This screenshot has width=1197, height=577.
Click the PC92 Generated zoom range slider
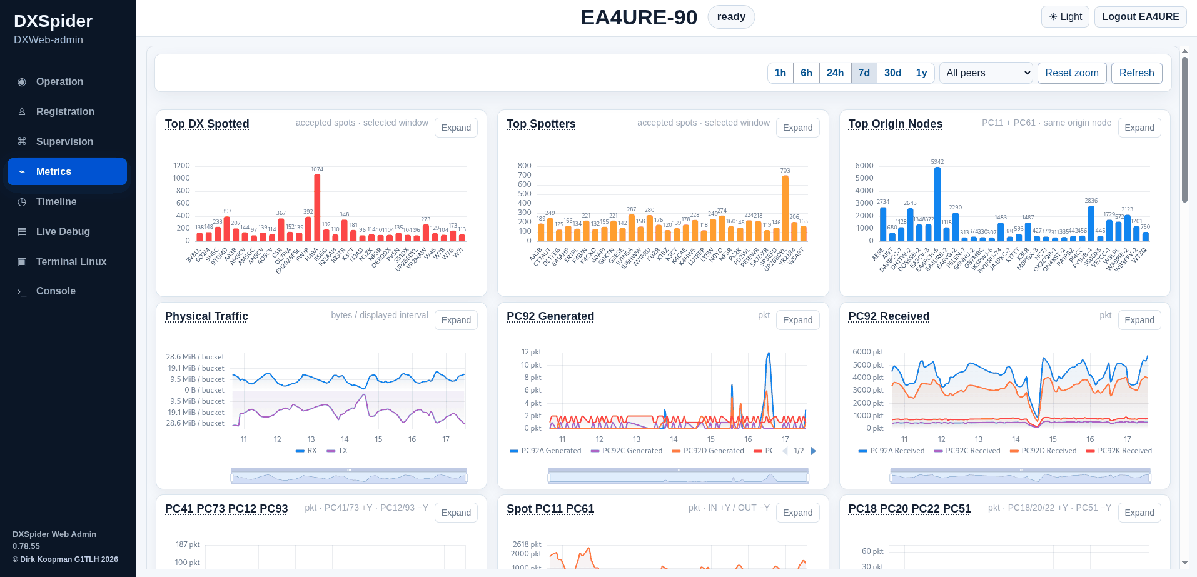pos(678,476)
